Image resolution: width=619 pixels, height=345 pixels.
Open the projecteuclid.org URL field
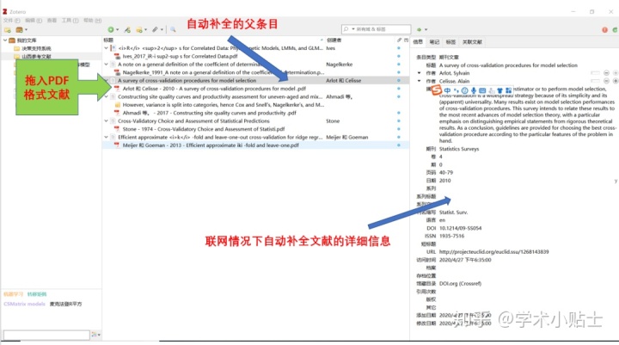point(493,252)
